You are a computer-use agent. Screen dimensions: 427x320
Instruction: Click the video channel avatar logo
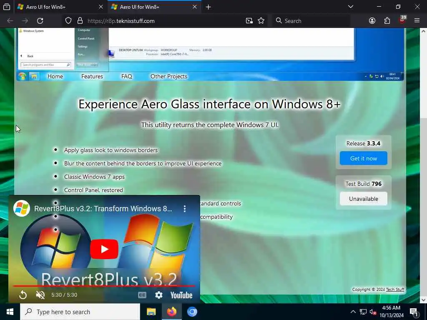coord(22,208)
